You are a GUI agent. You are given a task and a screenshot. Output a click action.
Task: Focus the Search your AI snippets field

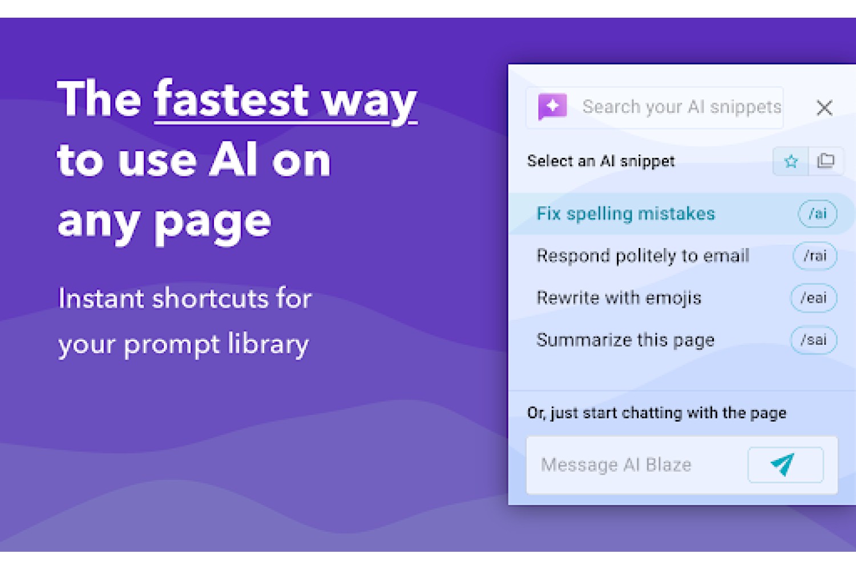654,107
